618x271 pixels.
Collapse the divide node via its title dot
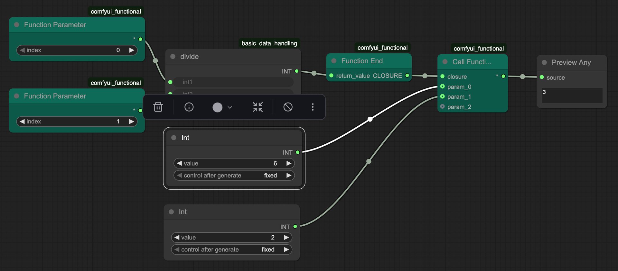click(173, 57)
